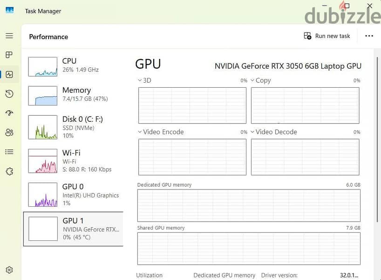Click the 7.9 GB shared memory value
This screenshot has height=280, width=381.
(354, 228)
